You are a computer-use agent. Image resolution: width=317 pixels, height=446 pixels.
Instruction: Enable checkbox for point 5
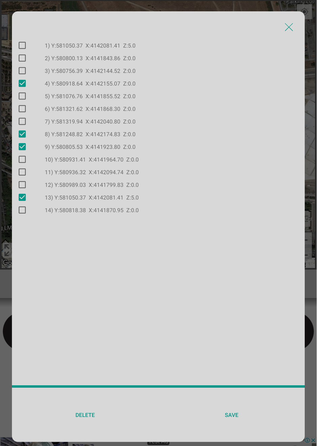pos(22,96)
